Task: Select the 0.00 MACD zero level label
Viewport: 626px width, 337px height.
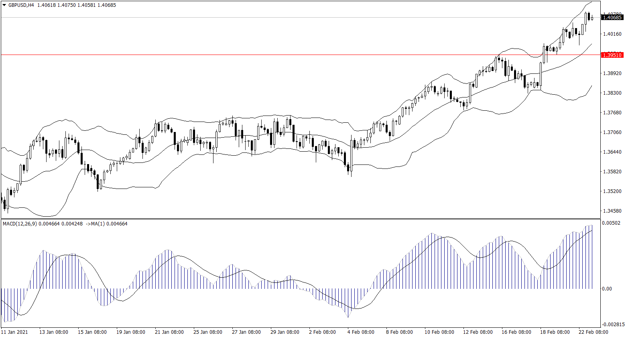Action: click(x=607, y=289)
